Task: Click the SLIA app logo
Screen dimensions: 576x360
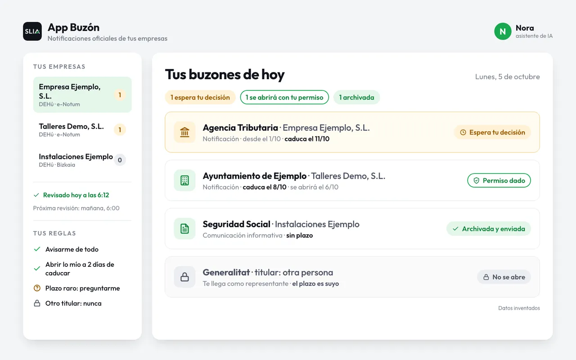Action: click(x=32, y=31)
